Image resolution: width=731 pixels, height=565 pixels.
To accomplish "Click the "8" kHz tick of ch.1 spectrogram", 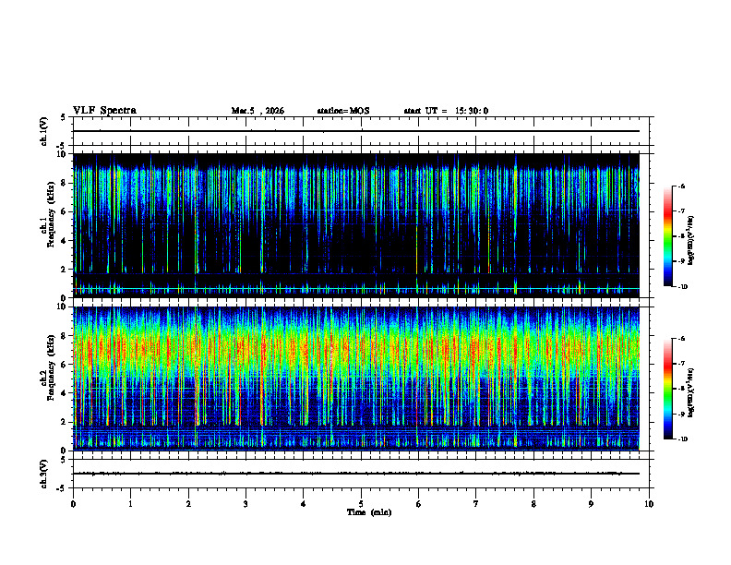I will click(x=64, y=183).
